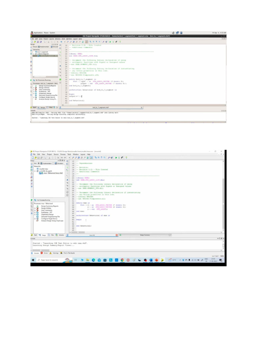This screenshot has width=256, height=341.
Task: Click ISE Project Navigator icon on taskbar
Action: tap(162, 260)
